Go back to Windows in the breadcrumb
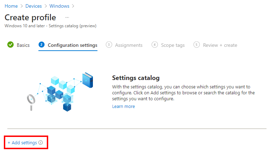270x153 pixels. point(59,6)
